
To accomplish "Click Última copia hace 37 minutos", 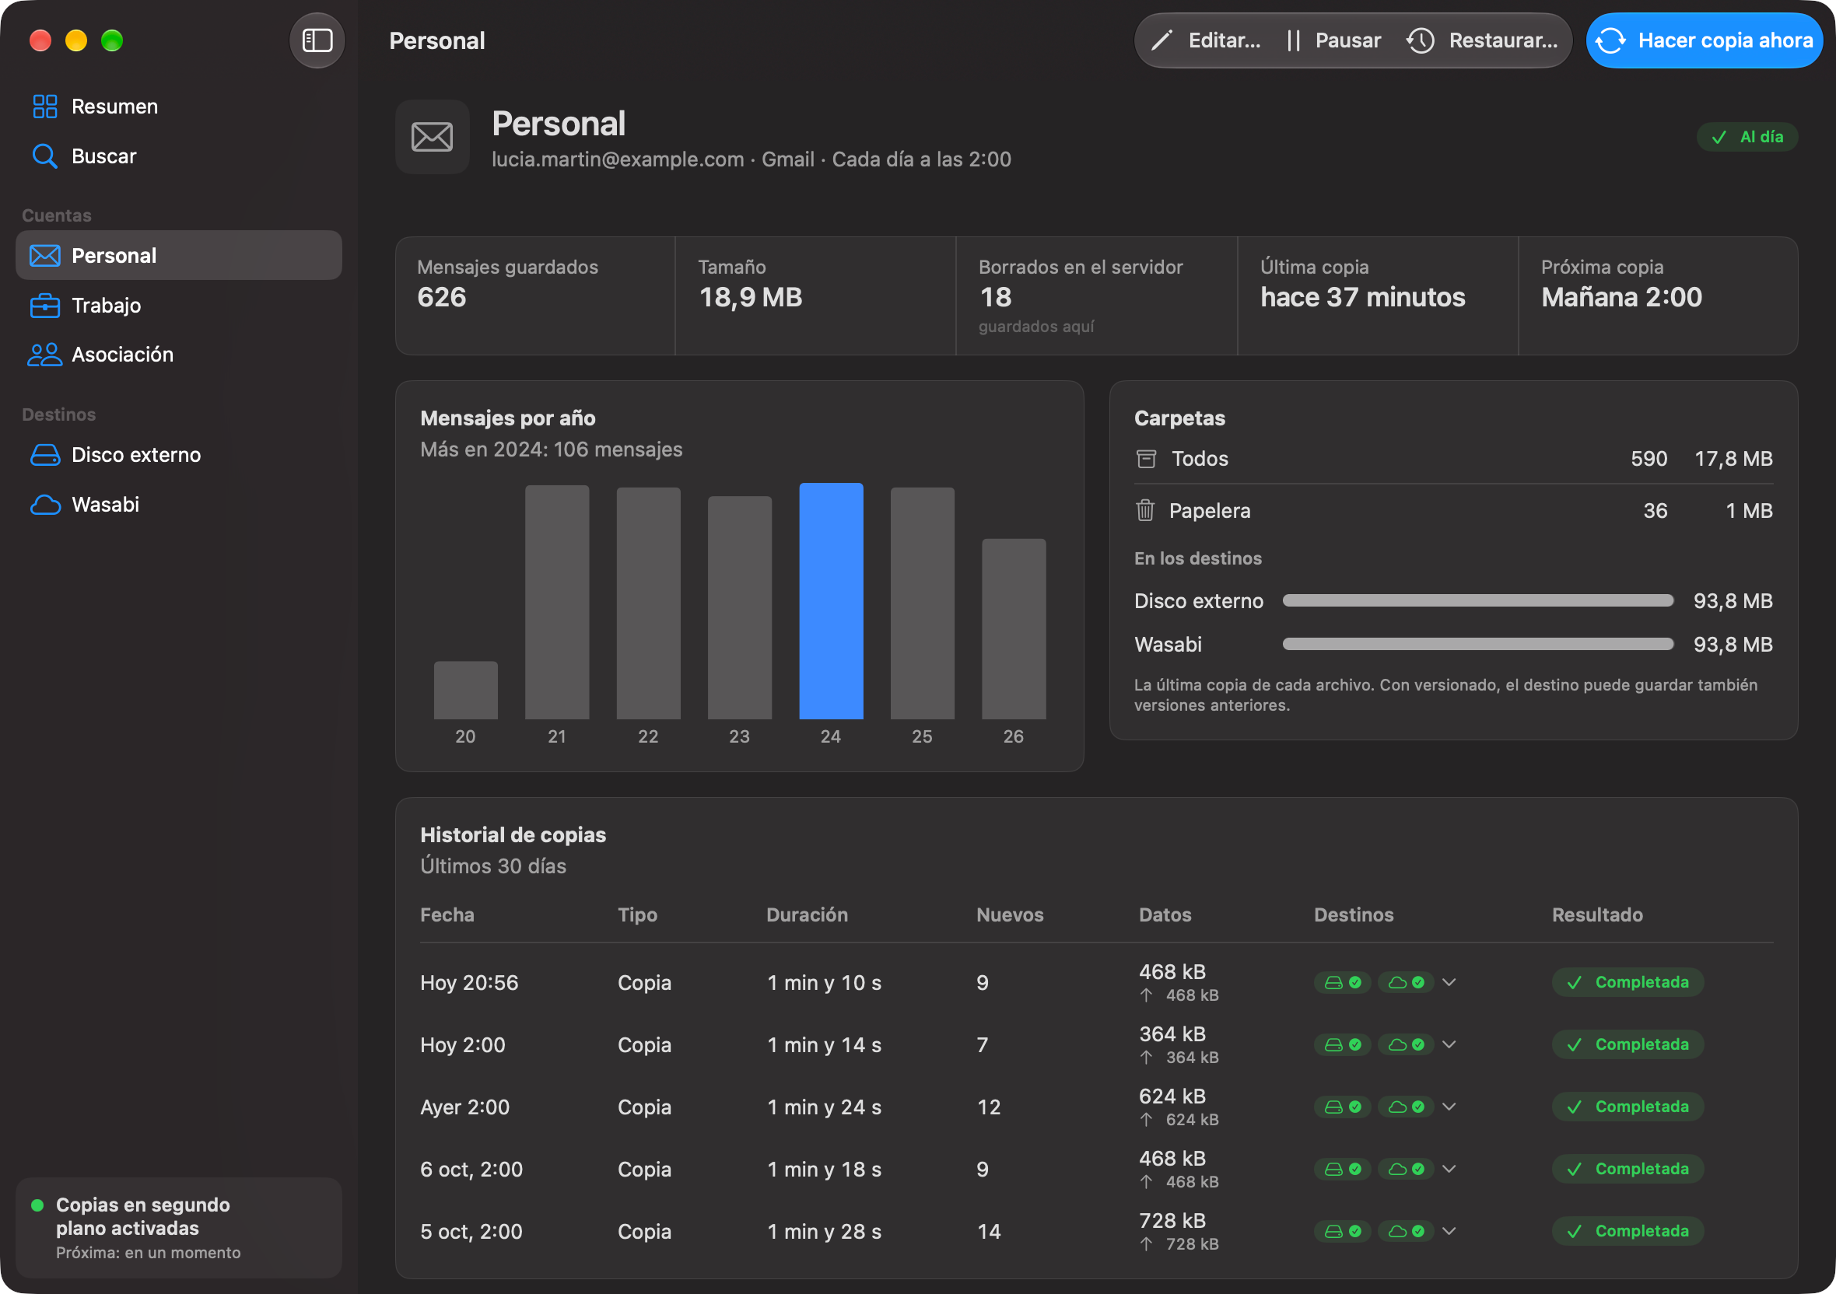I will pos(1378,296).
